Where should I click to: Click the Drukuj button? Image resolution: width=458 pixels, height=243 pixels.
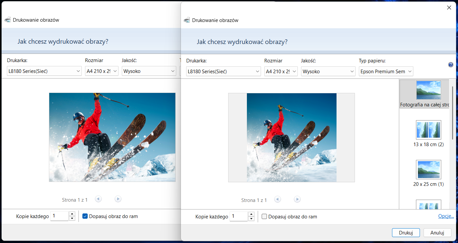click(x=406, y=232)
